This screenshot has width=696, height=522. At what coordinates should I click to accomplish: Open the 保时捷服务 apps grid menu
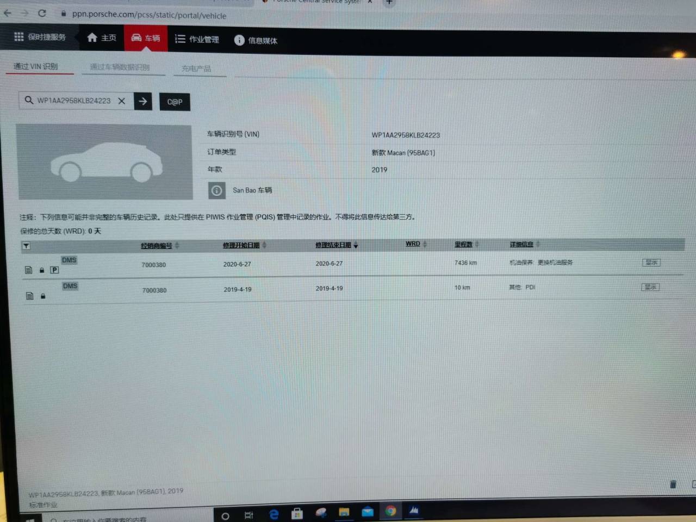click(x=40, y=37)
